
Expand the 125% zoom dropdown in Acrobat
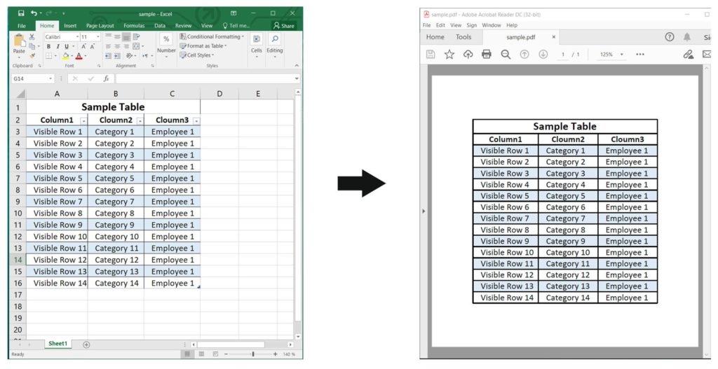[621, 55]
